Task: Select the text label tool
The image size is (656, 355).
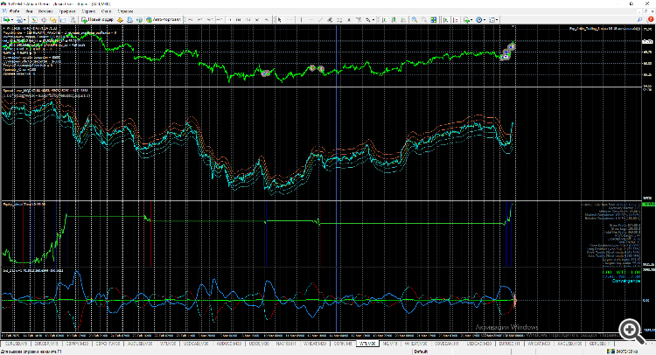Action: pyautogui.click(x=359, y=19)
